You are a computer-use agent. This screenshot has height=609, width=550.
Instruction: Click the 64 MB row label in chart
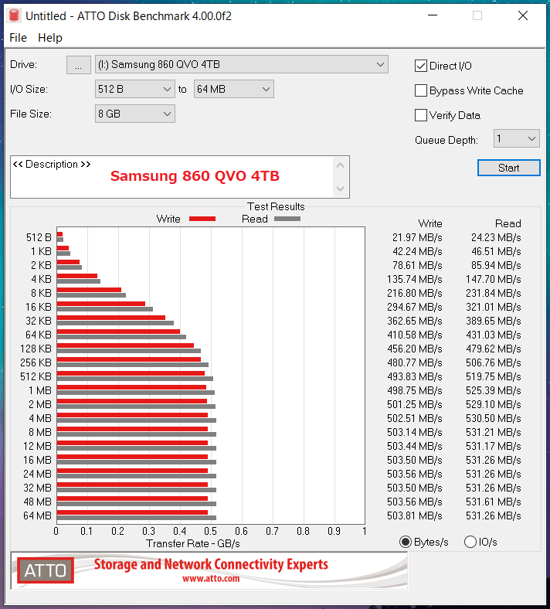pos(37,515)
